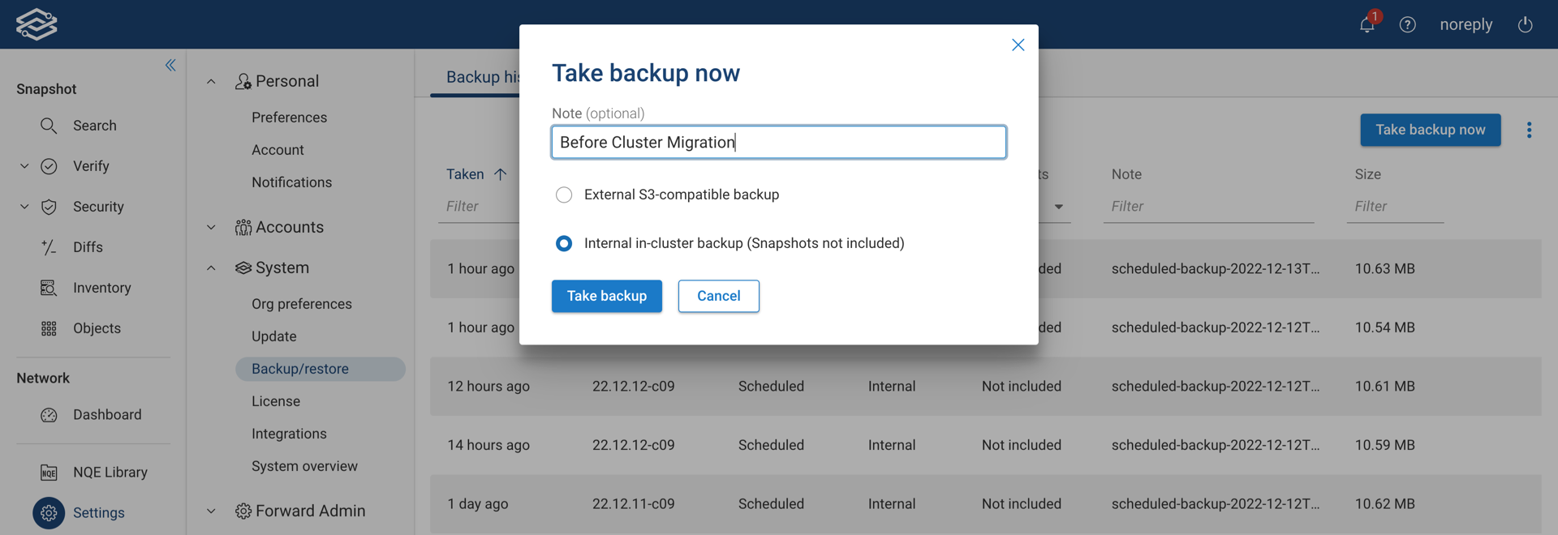Open the column filter dropdown arrow
The width and height of the screenshot is (1558, 535).
coord(1058,207)
